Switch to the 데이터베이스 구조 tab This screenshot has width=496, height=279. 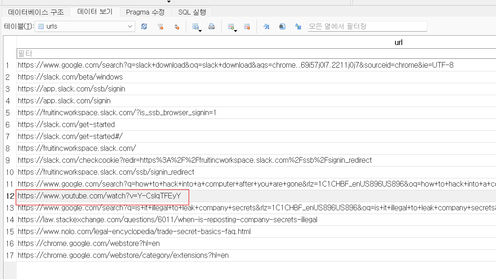point(36,12)
